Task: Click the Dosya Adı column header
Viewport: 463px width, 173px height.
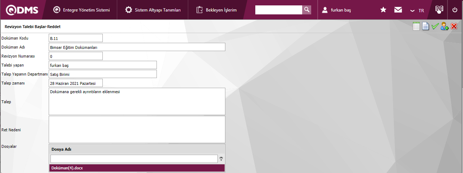Action: pos(137,149)
